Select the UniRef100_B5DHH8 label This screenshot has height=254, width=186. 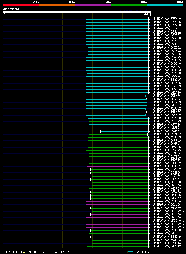[x=167, y=230]
